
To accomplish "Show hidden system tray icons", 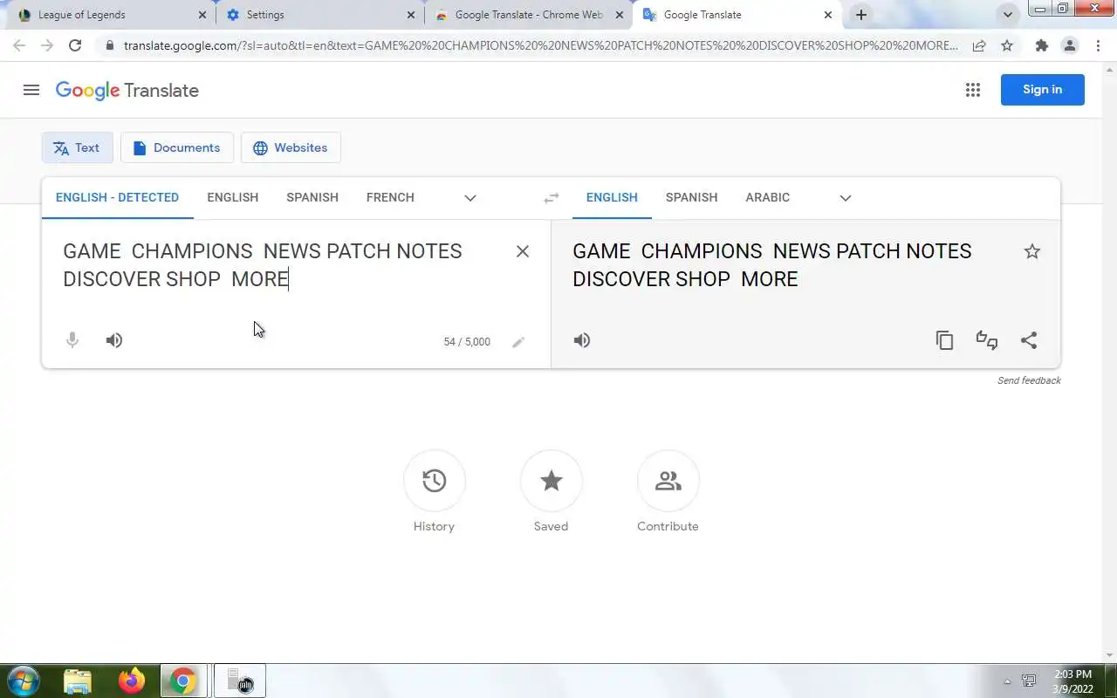I will 1007,681.
